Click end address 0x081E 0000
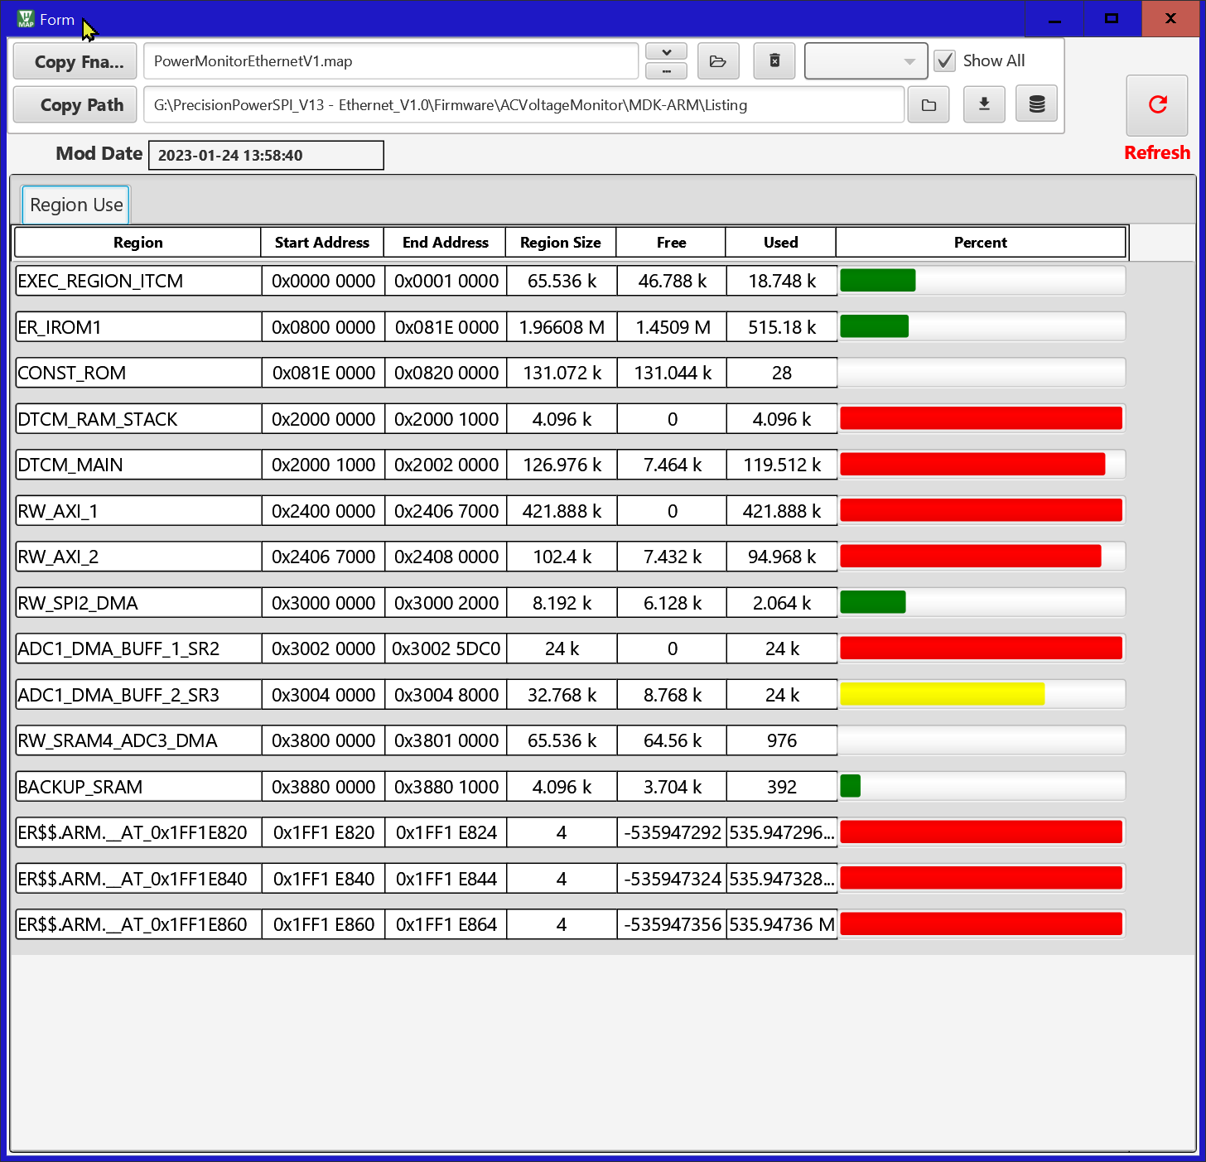Screen dimensions: 1206x1162 click(x=446, y=327)
